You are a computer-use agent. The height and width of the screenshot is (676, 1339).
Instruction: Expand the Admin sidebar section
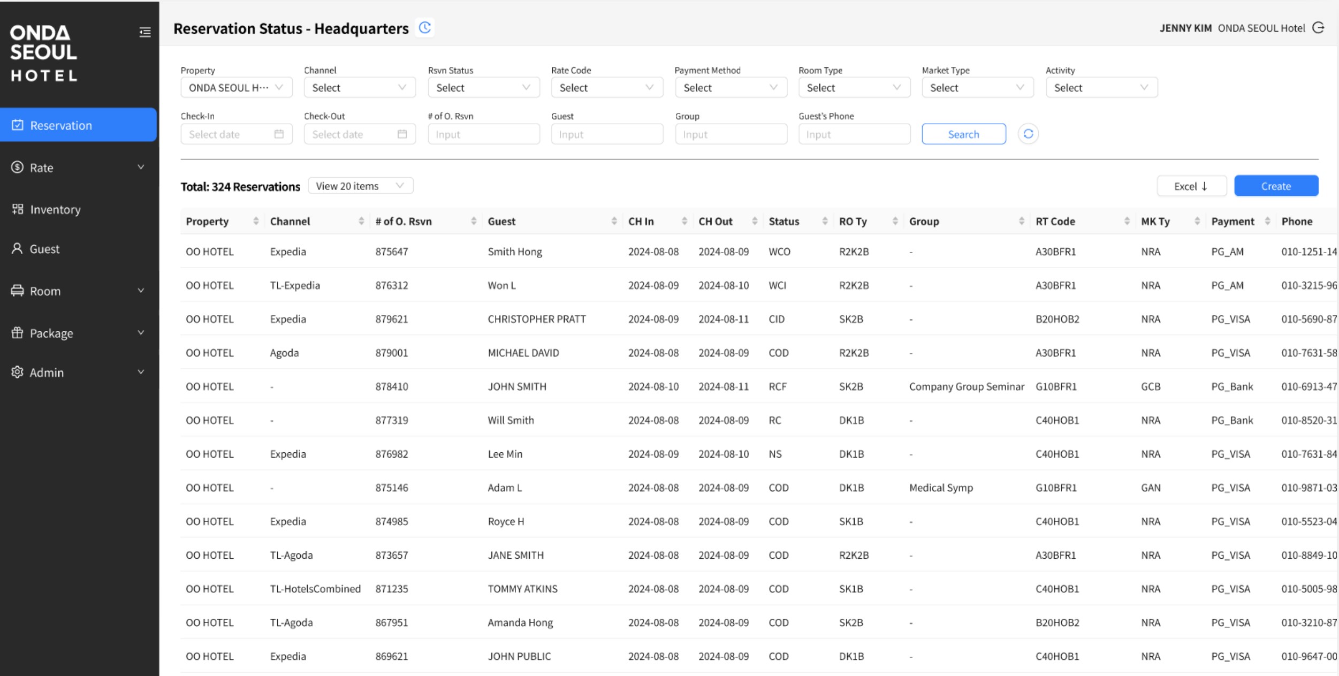point(78,373)
